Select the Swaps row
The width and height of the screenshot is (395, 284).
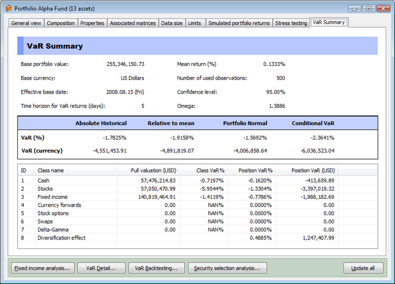pos(198,221)
